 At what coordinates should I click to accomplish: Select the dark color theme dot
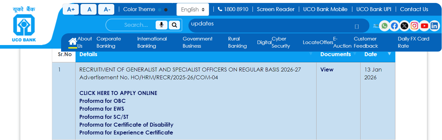click(x=166, y=10)
